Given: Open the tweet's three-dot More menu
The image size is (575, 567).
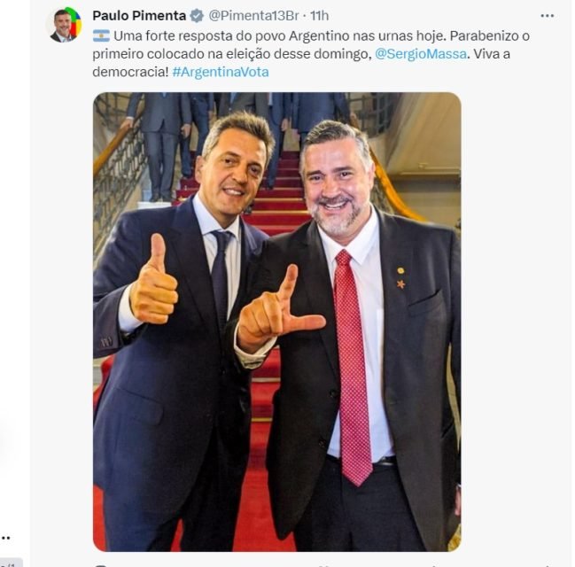Looking at the screenshot, I should click(x=548, y=16).
